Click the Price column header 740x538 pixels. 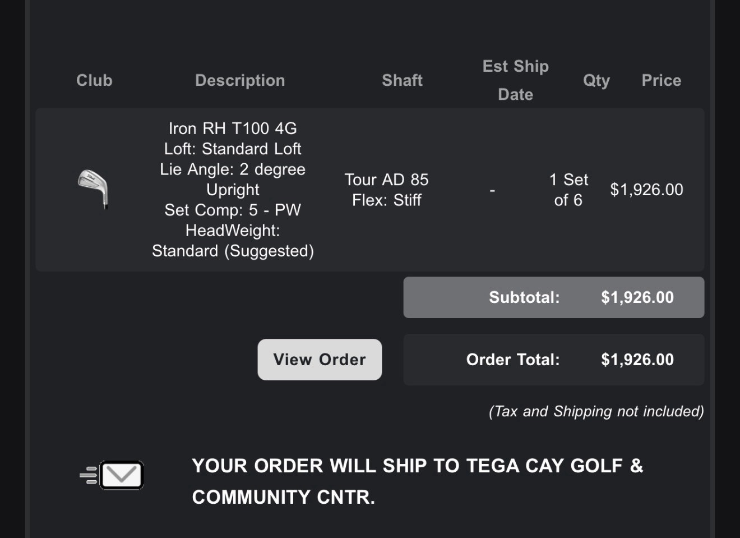tap(662, 80)
